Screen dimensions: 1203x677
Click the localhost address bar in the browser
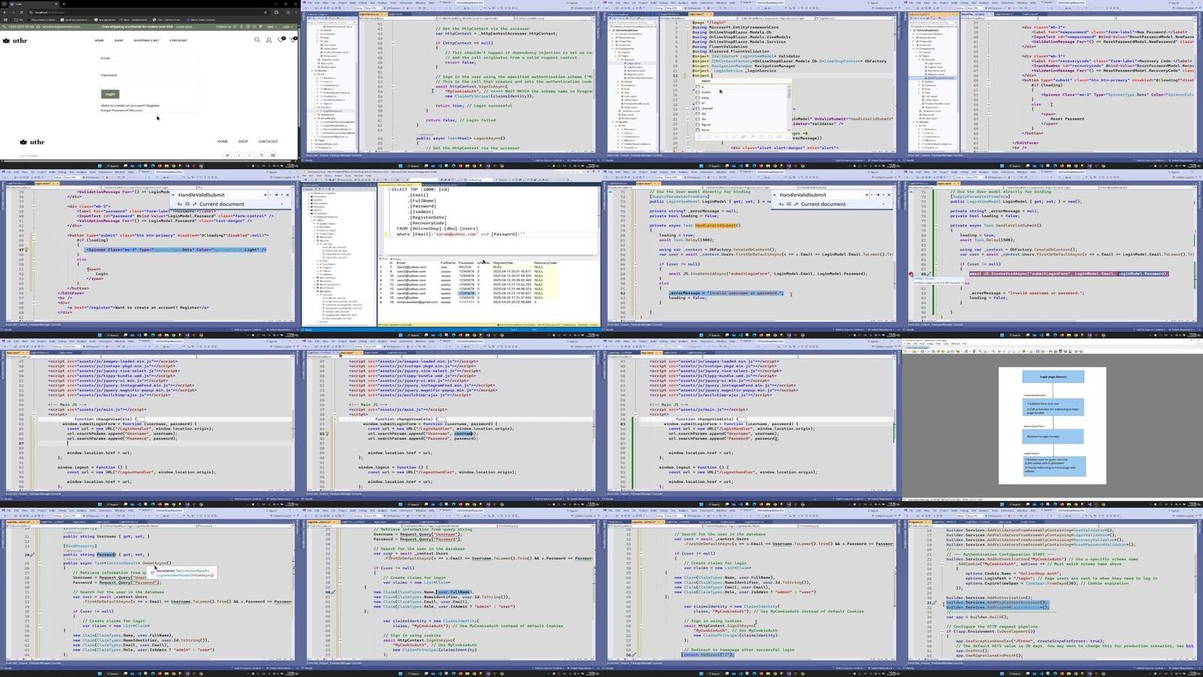(147, 12)
